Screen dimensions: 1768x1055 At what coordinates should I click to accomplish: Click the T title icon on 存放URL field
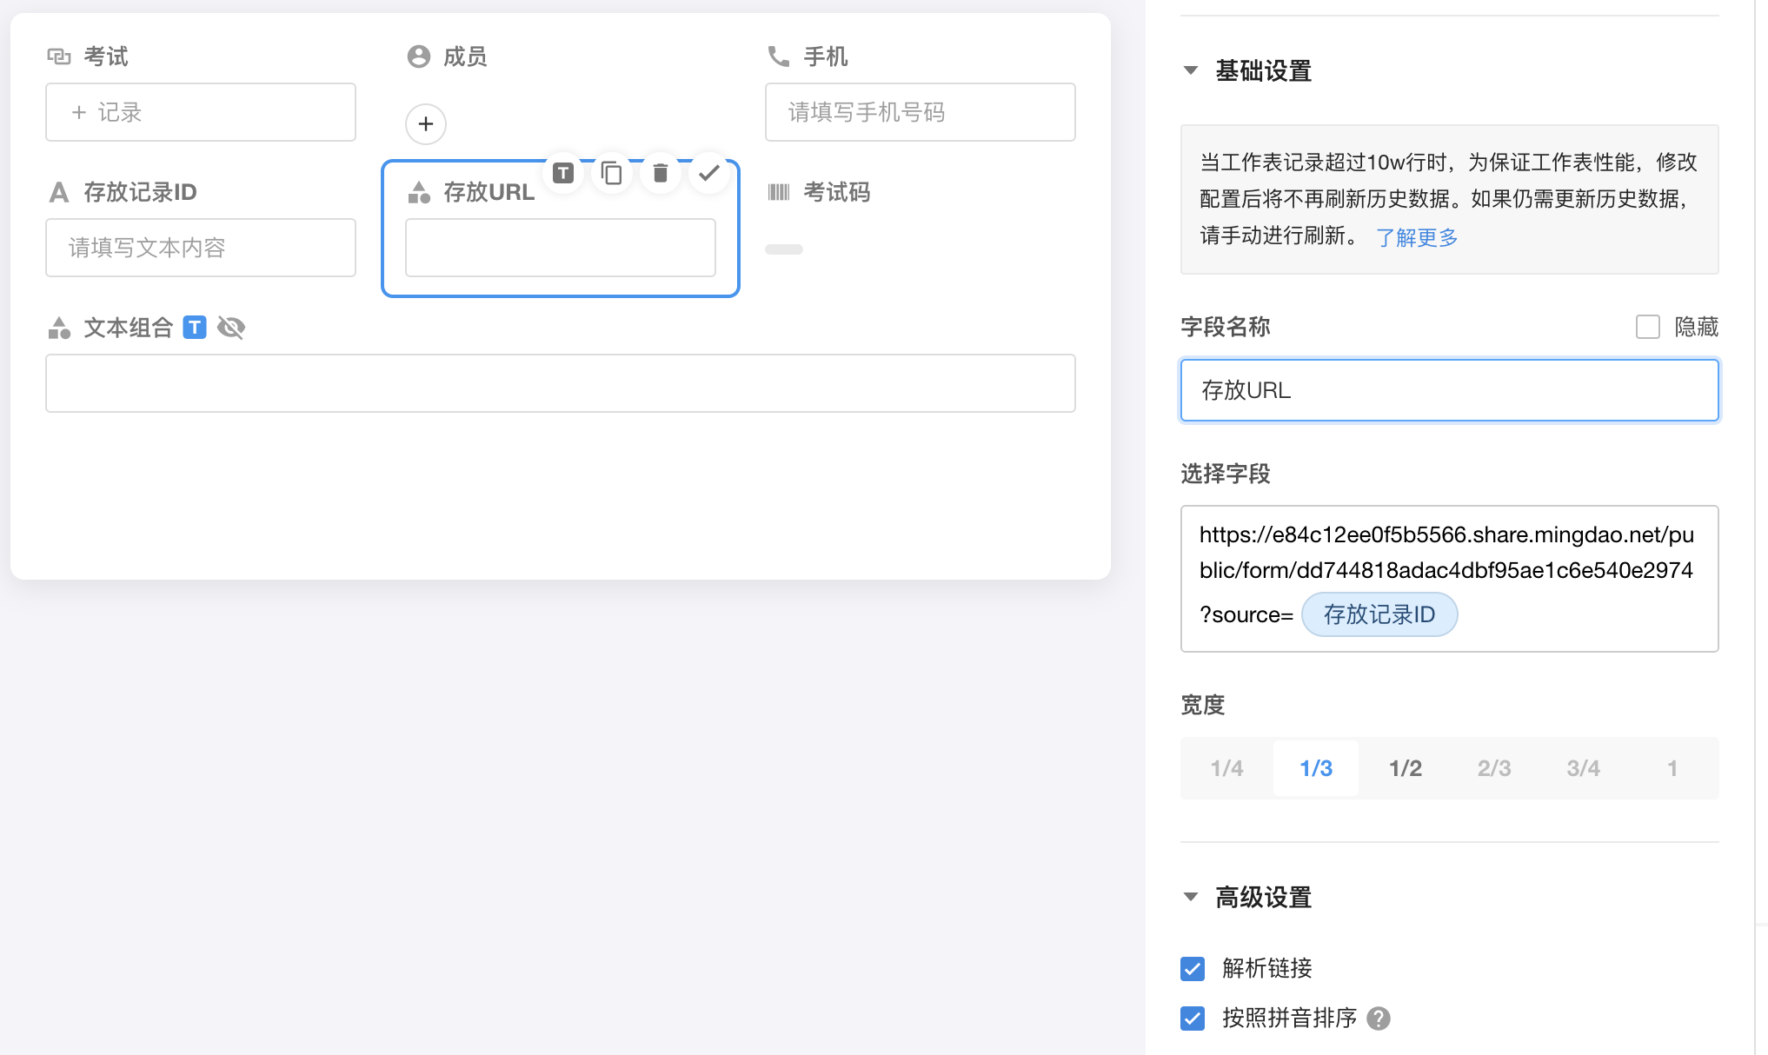pos(563,174)
